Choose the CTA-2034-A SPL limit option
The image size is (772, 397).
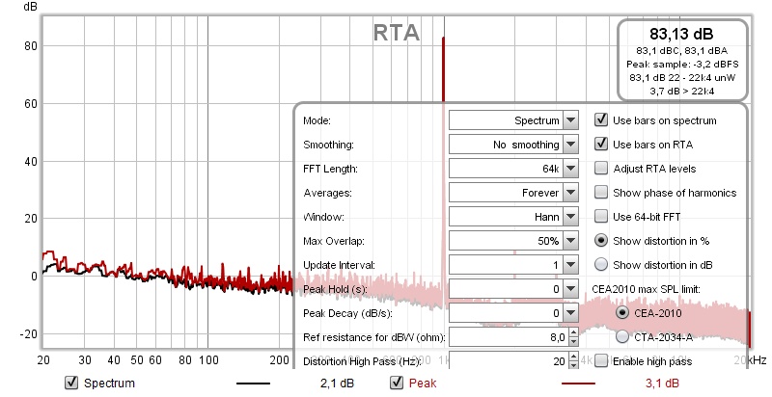point(622,336)
